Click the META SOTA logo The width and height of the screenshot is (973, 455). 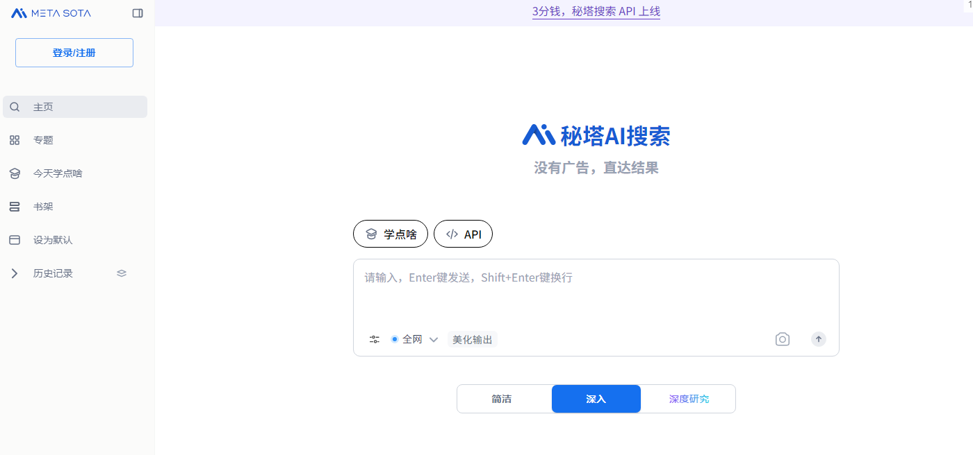click(x=50, y=12)
